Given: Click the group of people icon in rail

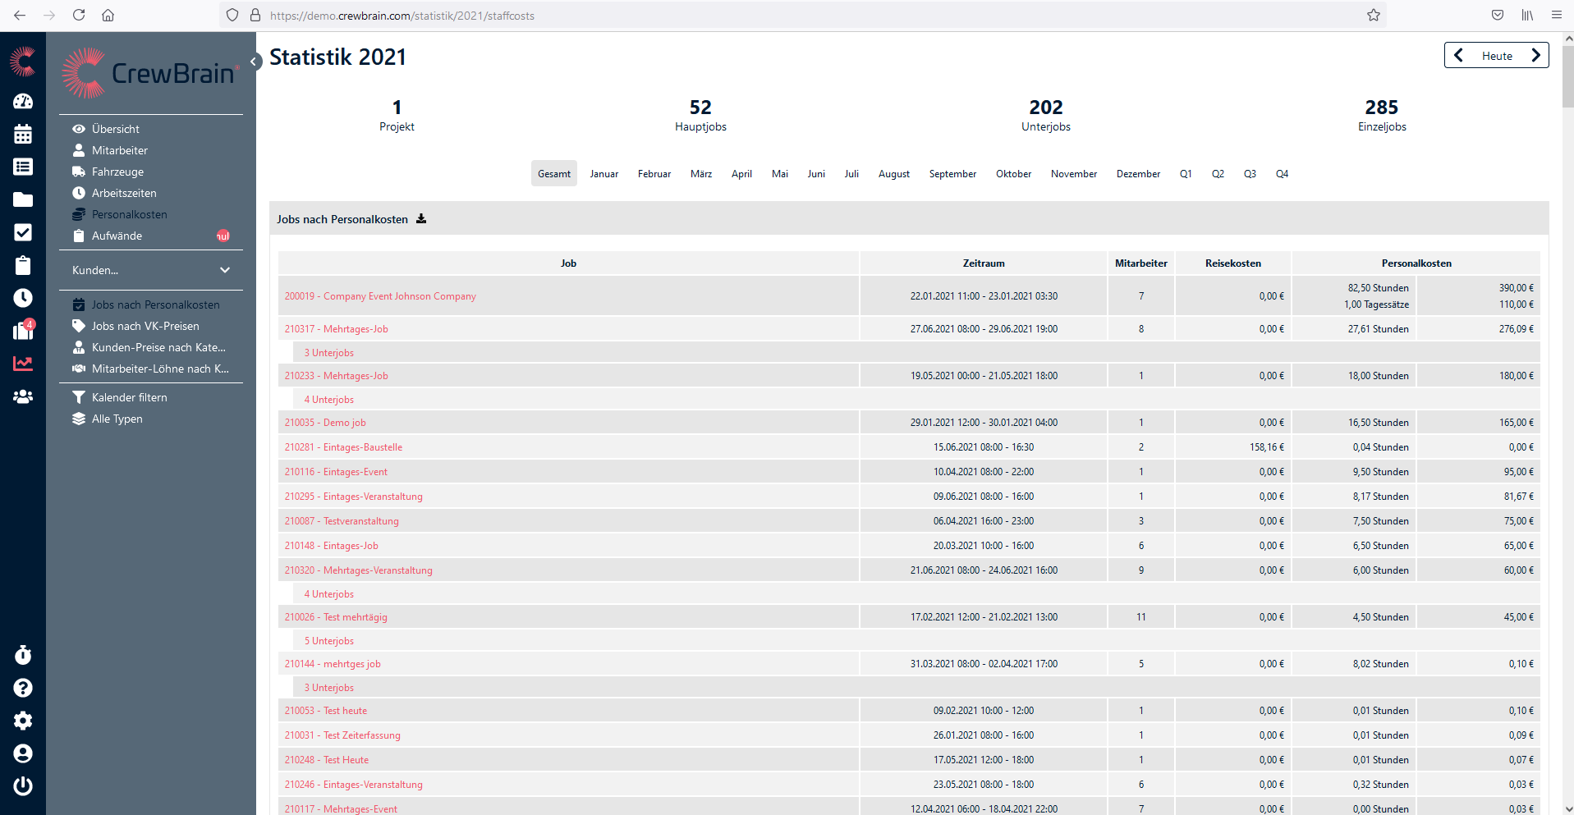Looking at the screenshot, I should [x=23, y=396].
